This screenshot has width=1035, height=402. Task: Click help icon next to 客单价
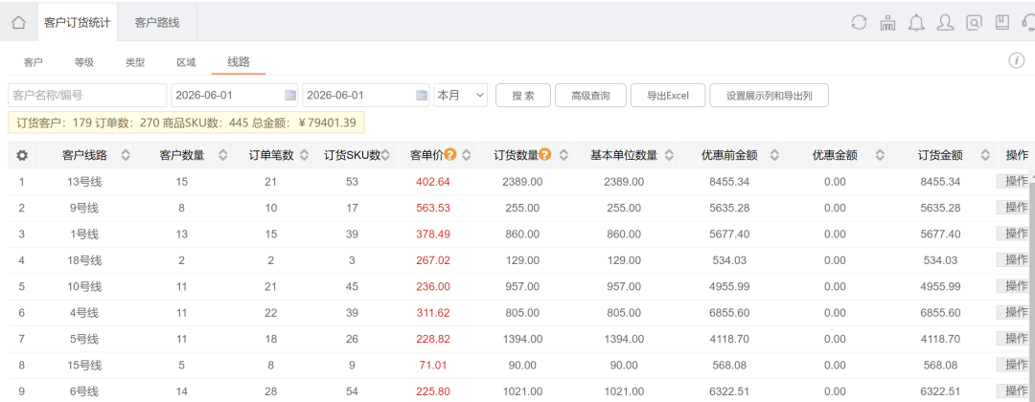pos(450,155)
